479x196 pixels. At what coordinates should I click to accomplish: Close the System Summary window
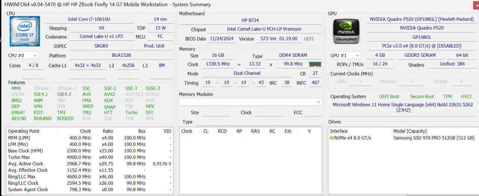(476, 4)
